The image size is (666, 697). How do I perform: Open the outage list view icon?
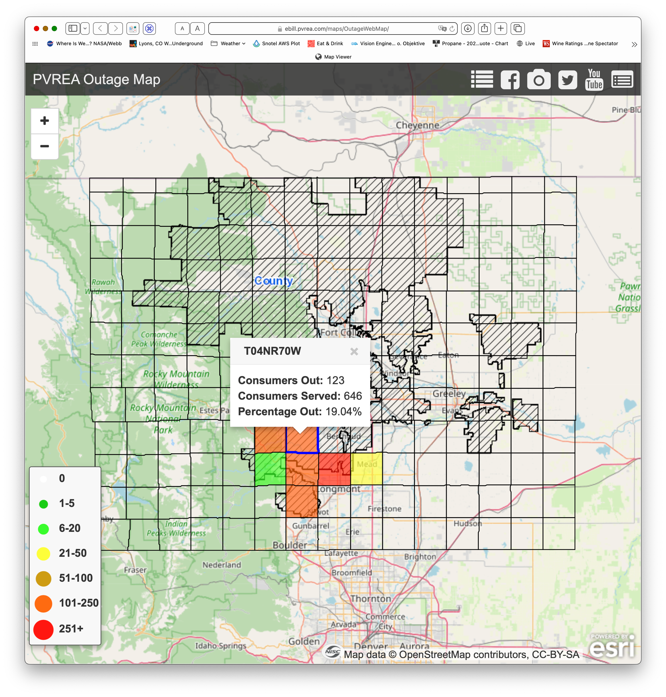[x=482, y=79]
